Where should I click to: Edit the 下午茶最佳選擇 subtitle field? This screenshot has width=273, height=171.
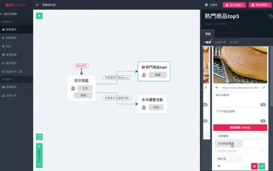240,116
